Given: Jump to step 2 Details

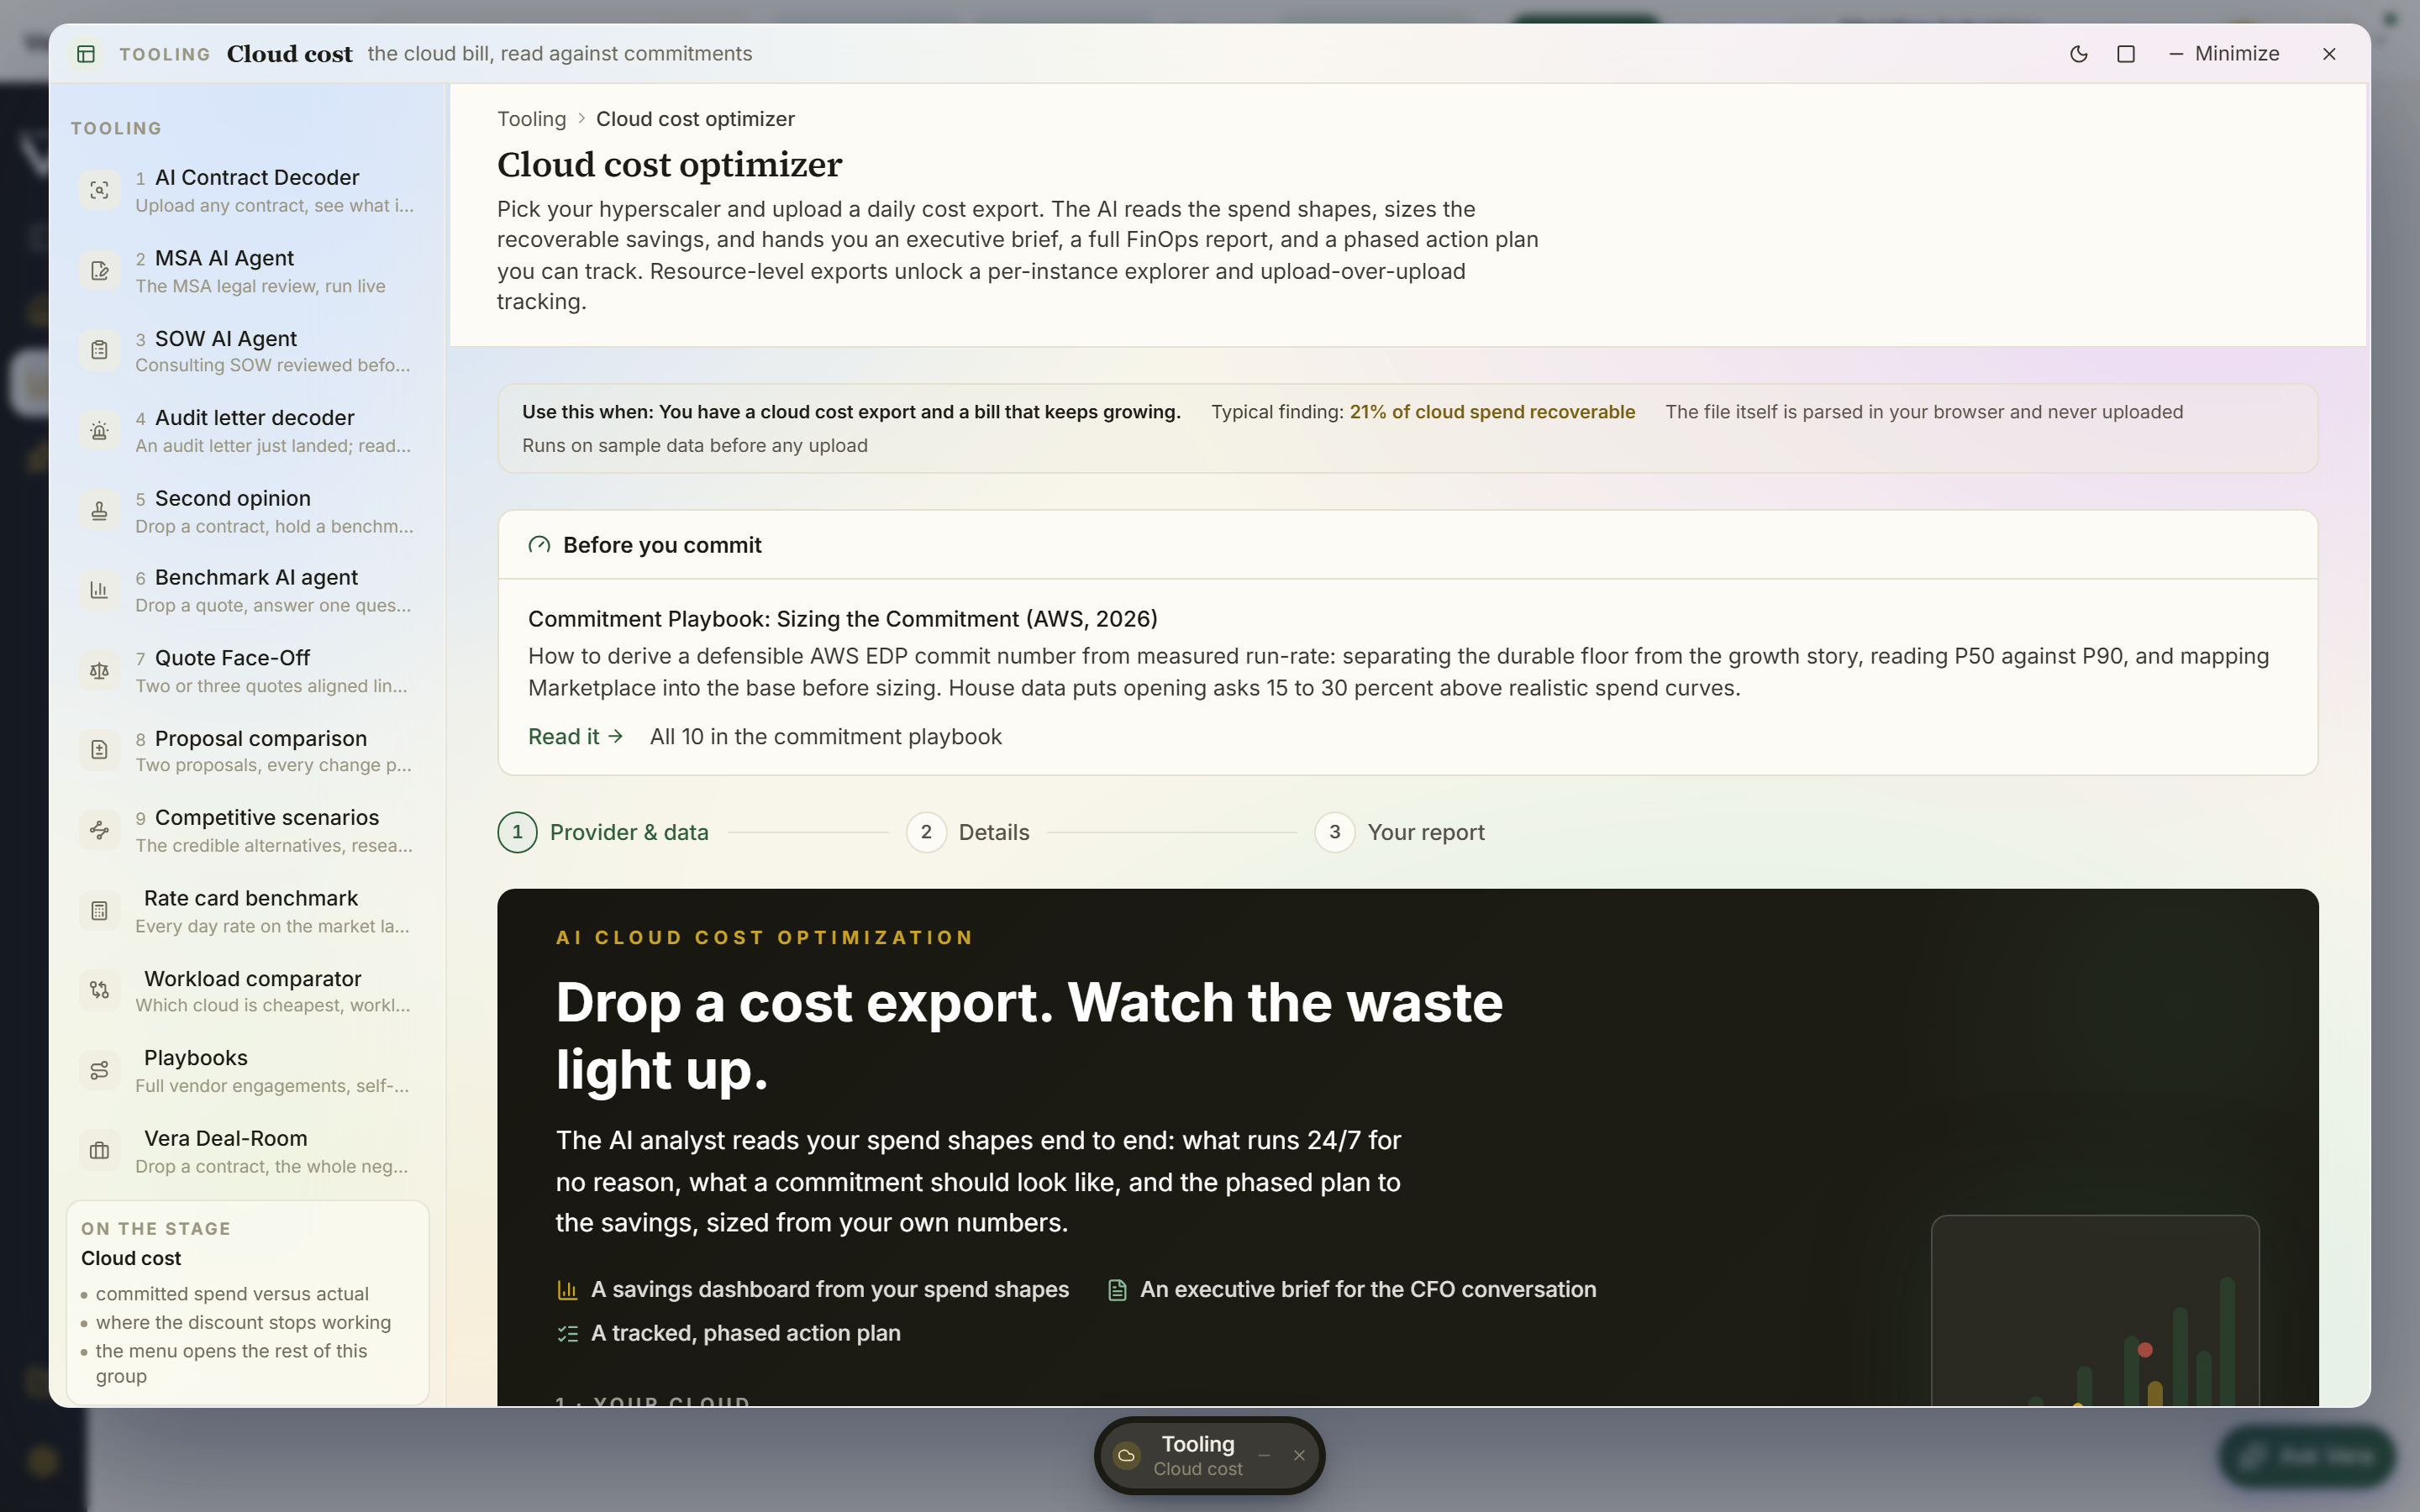Looking at the screenshot, I should 967,832.
